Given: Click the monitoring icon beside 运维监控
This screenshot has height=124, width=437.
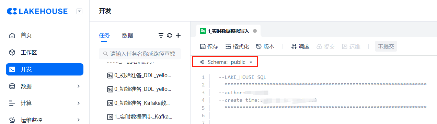Looking at the screenshot, I should pos(12,120).
